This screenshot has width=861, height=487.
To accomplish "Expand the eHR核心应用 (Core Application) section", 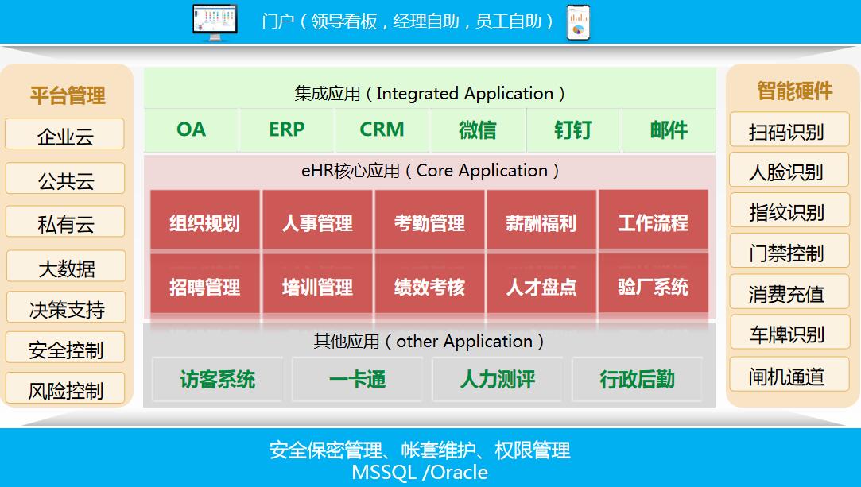I will tap(429, 169).
